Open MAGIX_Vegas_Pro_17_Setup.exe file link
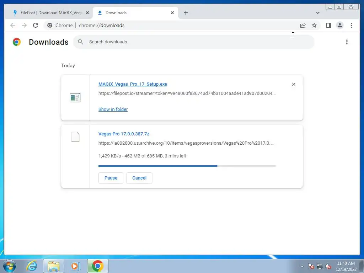The image size is (364, 273). 133,84
